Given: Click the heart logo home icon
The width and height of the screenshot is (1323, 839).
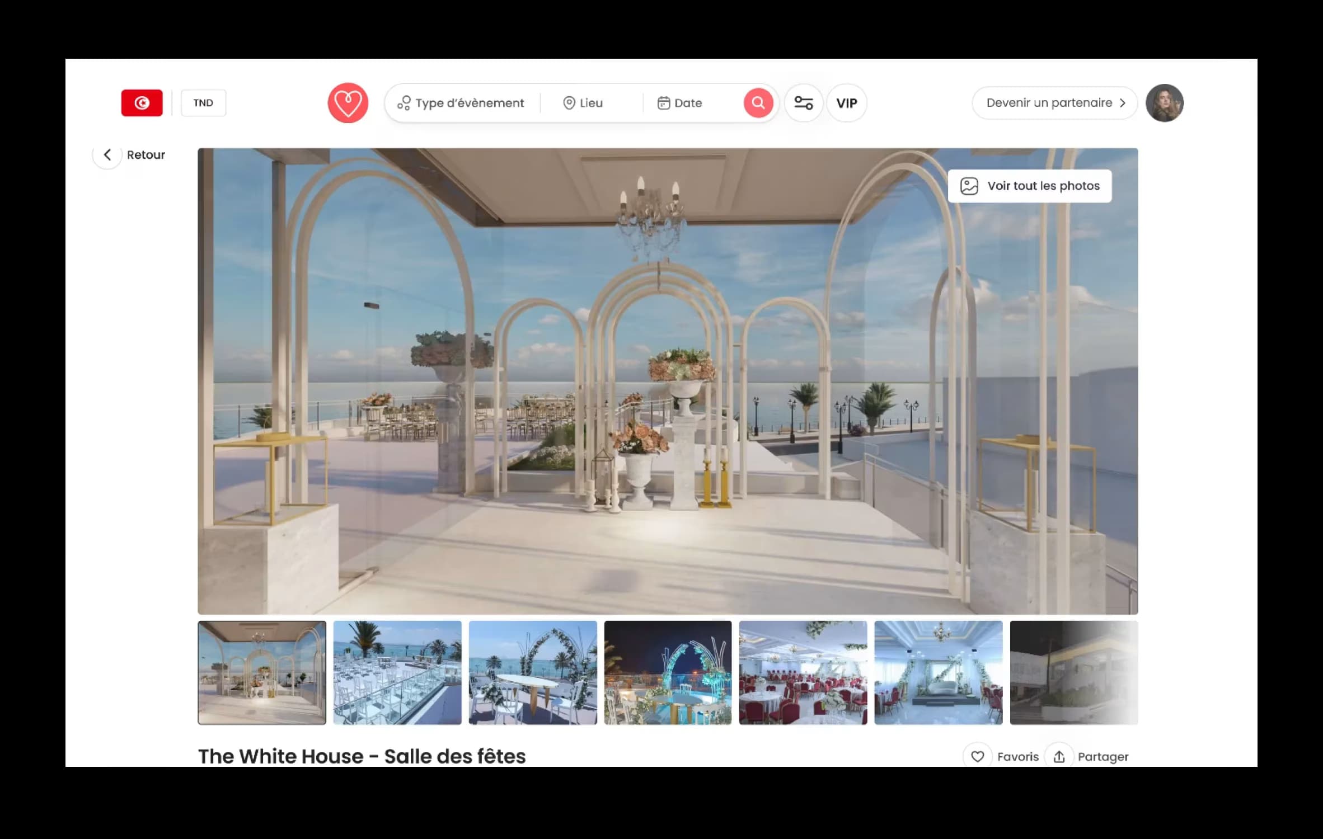Looking at the screenshot, I should click(x=348, y=103).
